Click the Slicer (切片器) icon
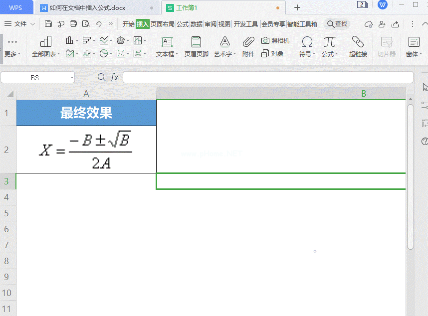 (x=387, y=47)
